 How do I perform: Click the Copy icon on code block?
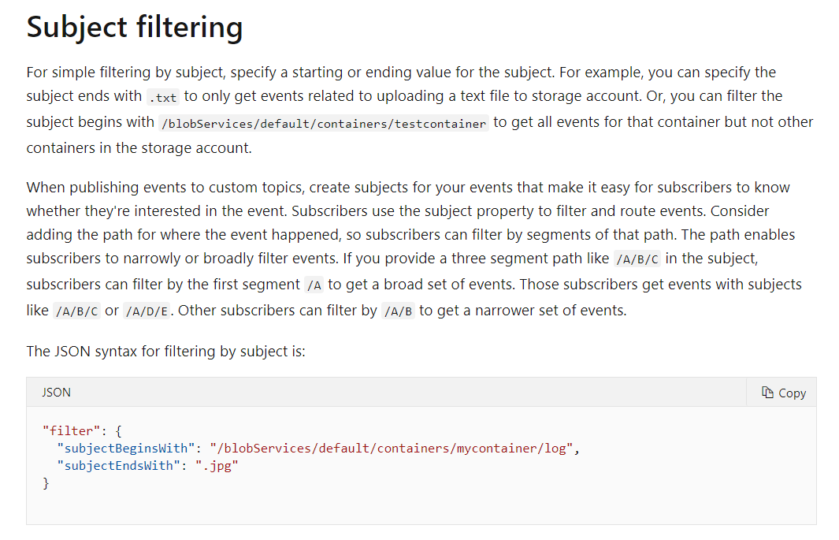click(768, 393)
